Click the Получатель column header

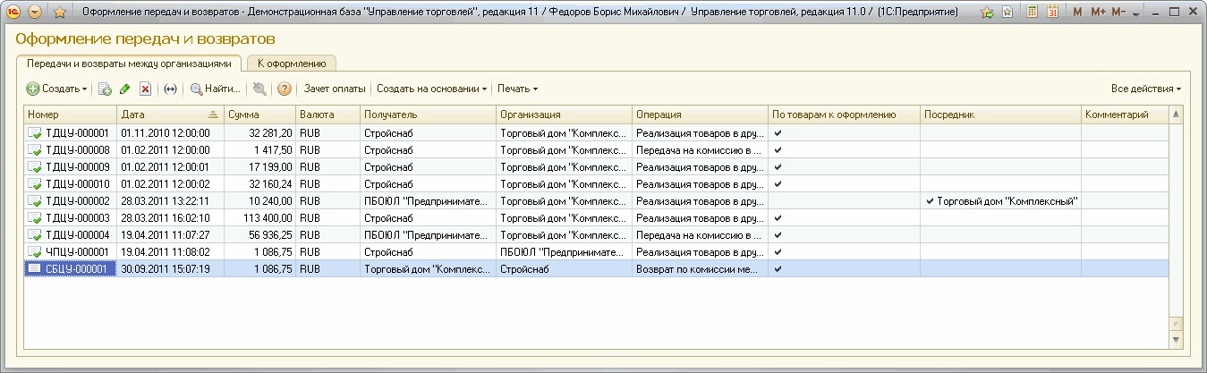point(428,114)
